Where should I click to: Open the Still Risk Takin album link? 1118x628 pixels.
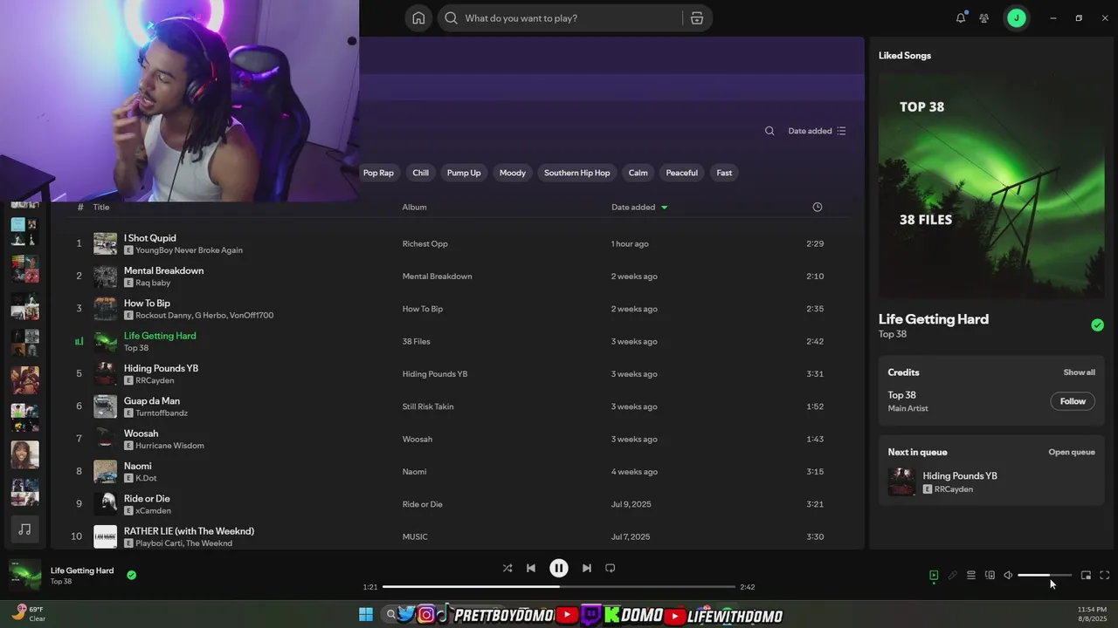428,406
